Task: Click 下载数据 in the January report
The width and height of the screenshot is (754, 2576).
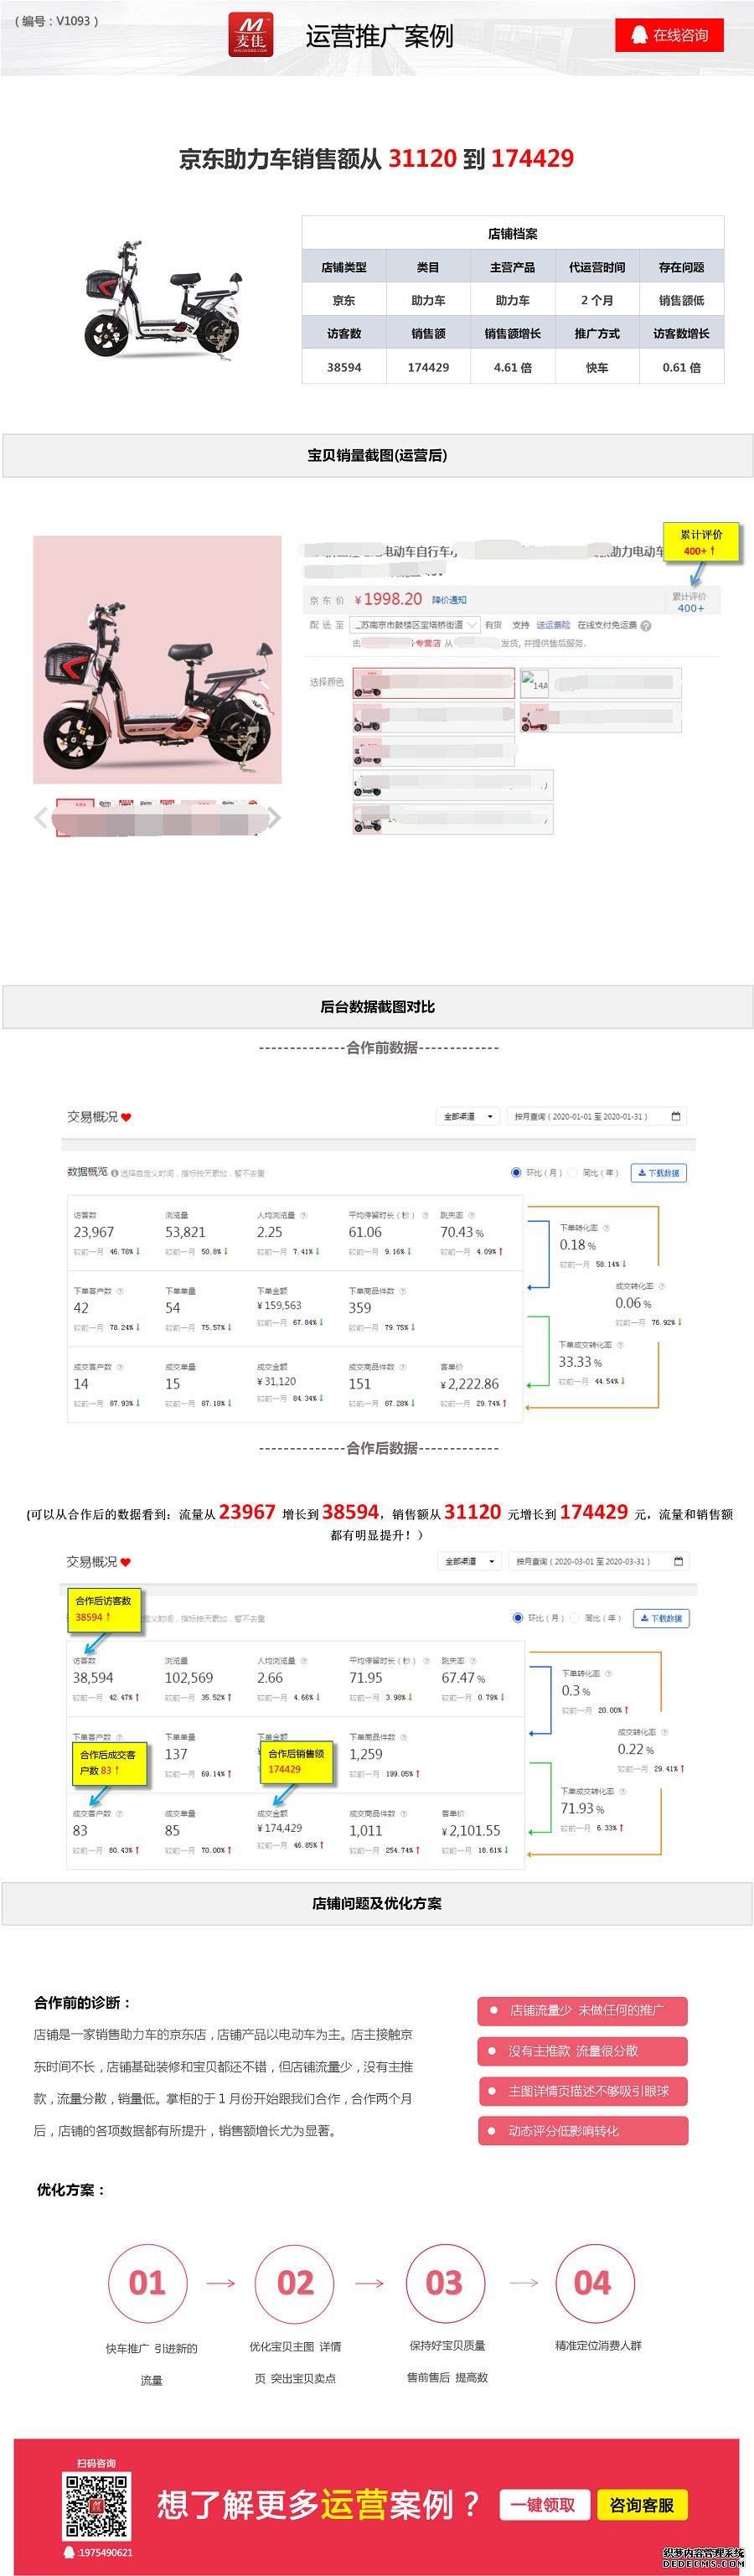Action: [659, 1173]
